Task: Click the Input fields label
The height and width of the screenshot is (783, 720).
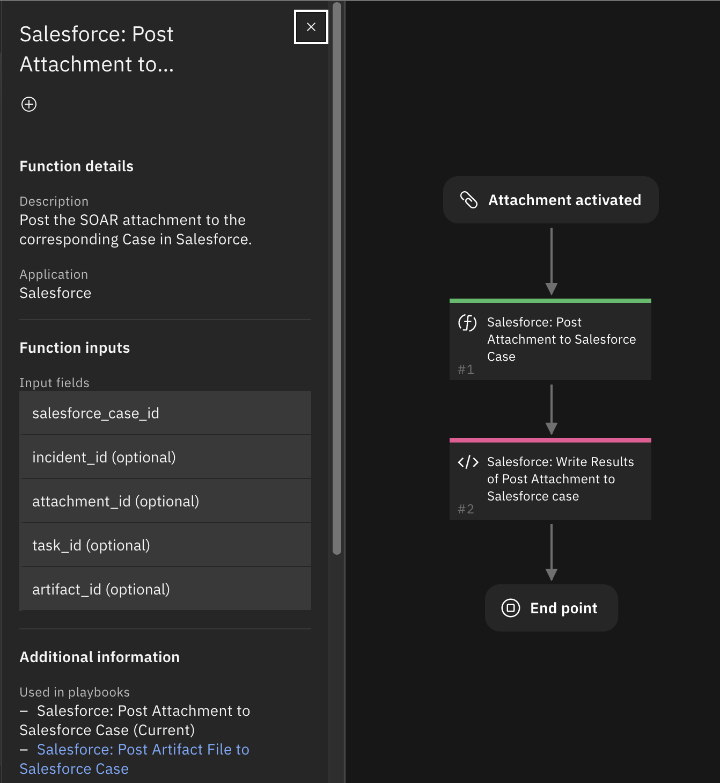Action: click(54, 383)
